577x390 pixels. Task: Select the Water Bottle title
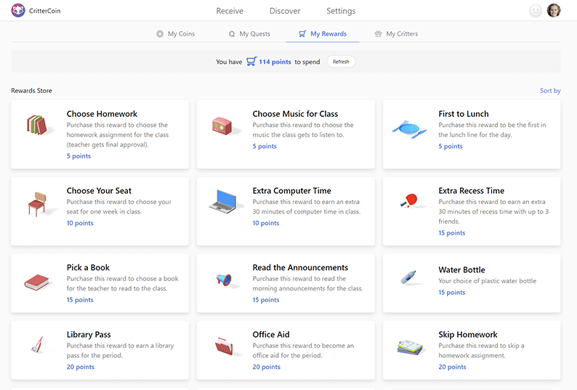tap(461, 269)
